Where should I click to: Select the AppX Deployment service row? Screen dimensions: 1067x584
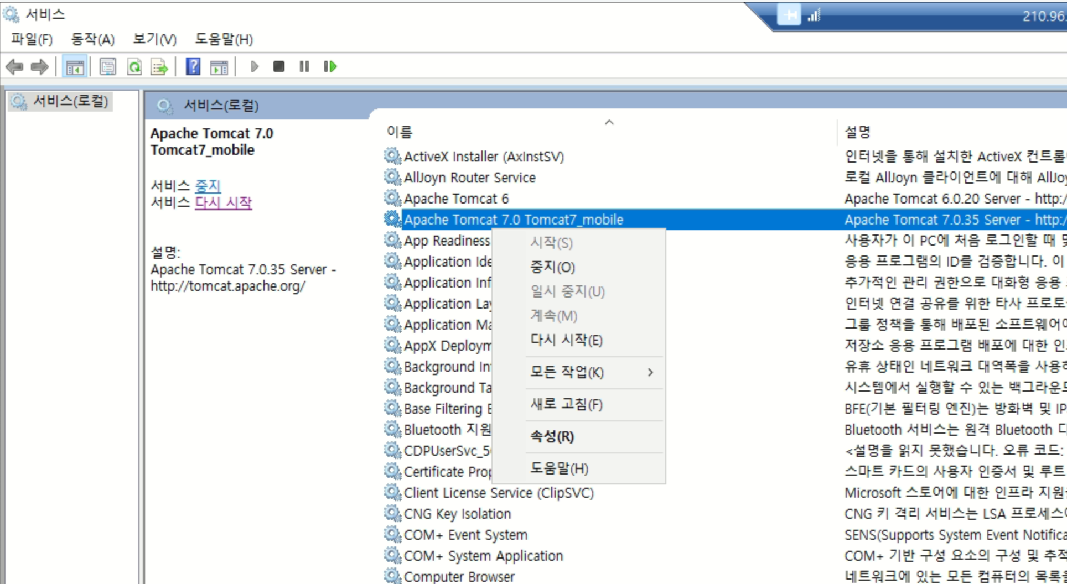pos(447,346)
